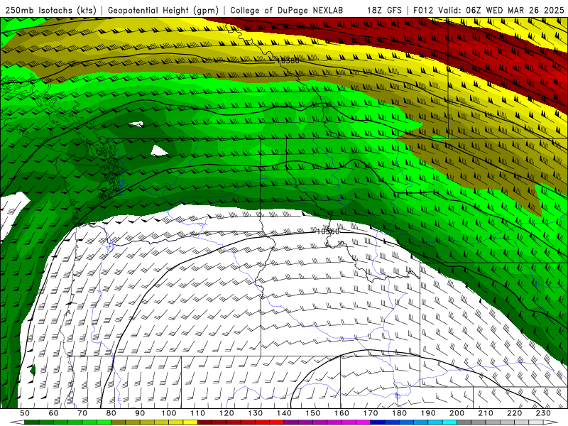Select the 220 knot legend value
Viewport: 568px width, 426px height.
(x=514, y=413)
